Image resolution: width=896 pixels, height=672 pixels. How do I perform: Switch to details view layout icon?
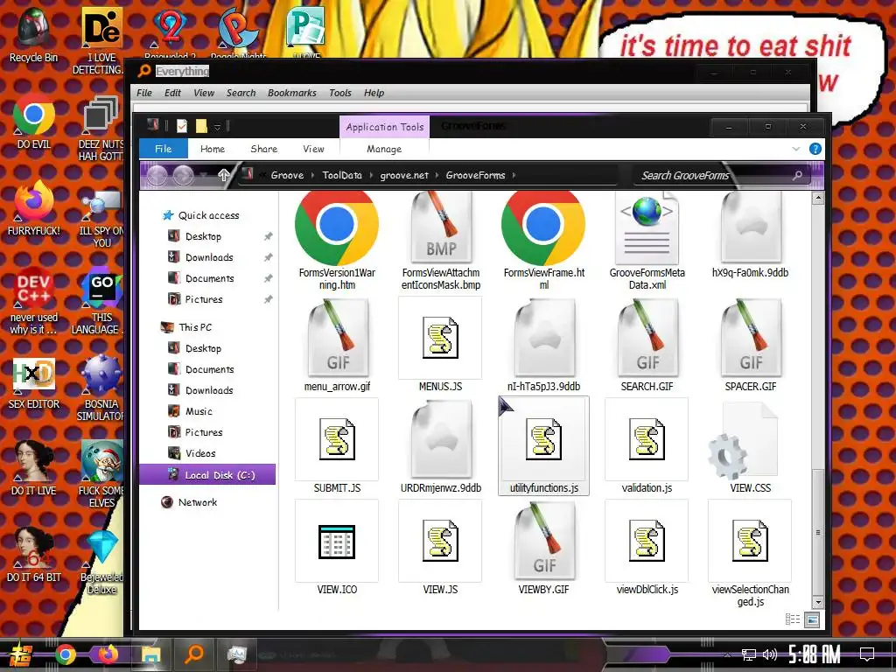click(793, 619)
